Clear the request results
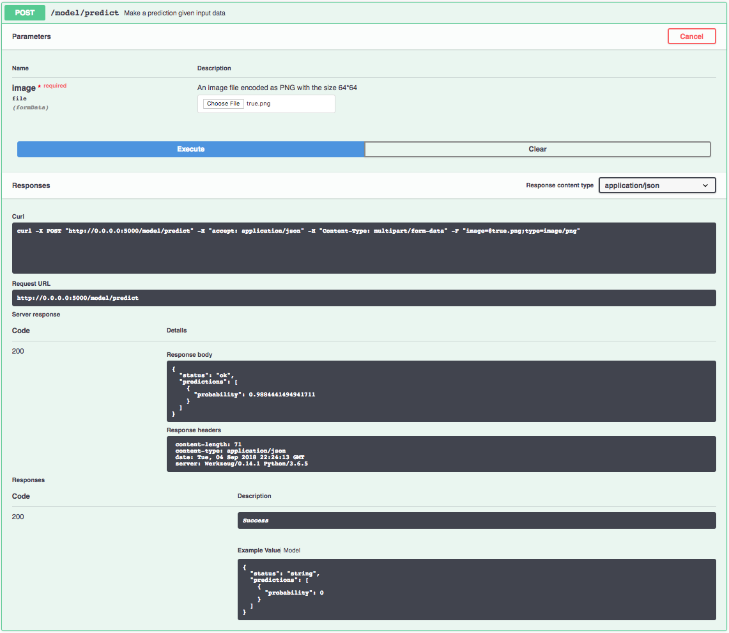Viewport: 729px width, 633px height. coord(537,149)
